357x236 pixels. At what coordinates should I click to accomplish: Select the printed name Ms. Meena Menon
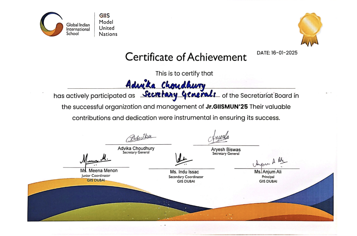pos(99,171)
